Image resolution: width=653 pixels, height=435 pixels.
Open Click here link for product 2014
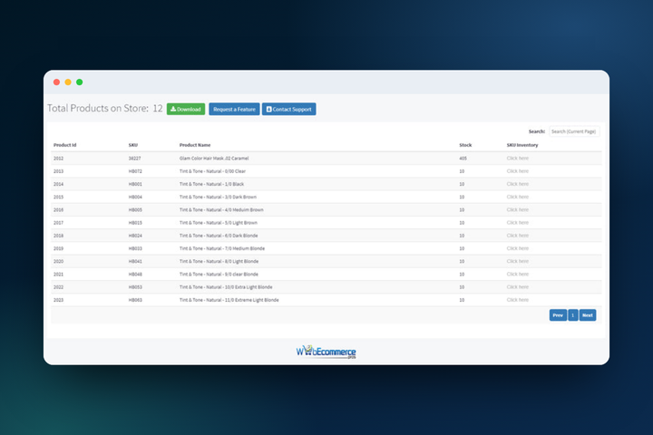[x=517, y=184]
